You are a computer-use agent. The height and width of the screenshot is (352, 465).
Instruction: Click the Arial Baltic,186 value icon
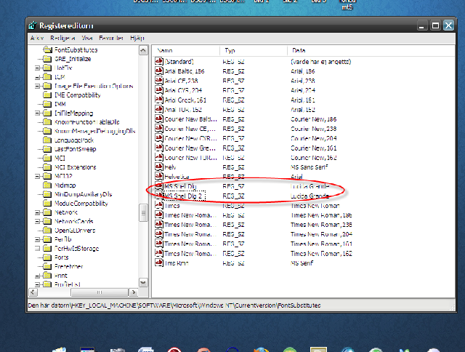point(159,71)
